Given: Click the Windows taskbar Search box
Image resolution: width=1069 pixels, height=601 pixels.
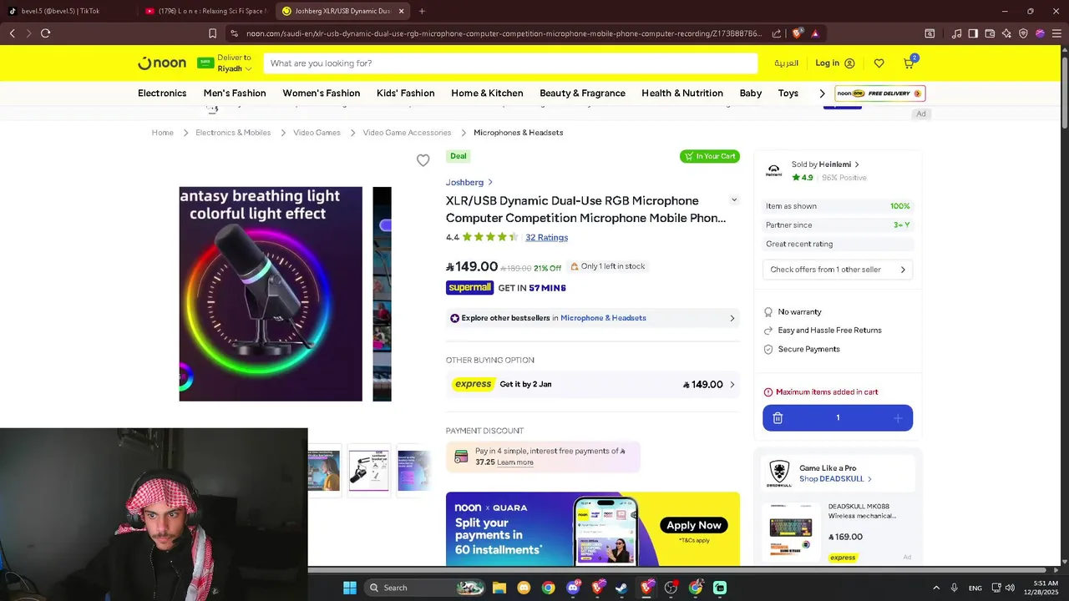Looking at the screenshot, I should pyautogui.click(x=426, y=588).
